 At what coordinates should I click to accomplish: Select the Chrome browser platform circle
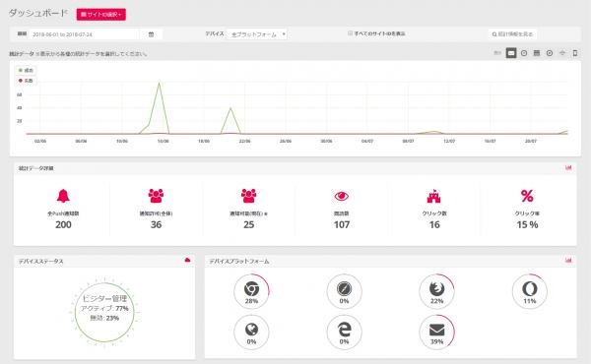[x=251, y=291]
